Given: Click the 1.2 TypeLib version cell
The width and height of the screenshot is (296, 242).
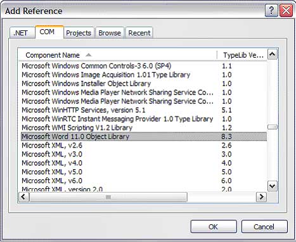Looking at the screenshot, I should coord(226,128).
